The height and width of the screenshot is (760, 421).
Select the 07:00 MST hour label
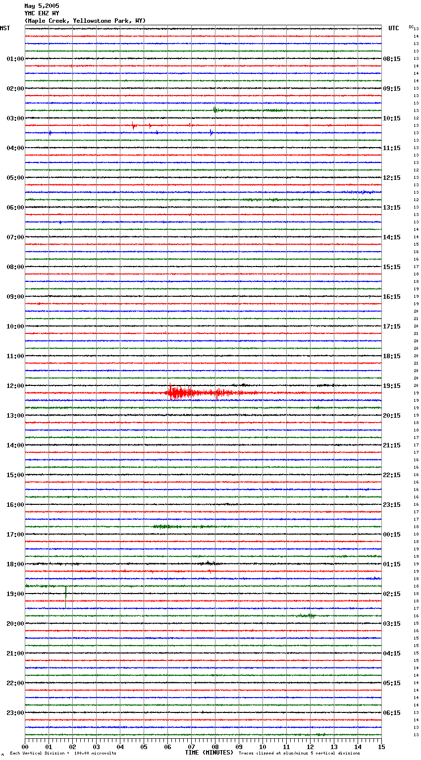[15, 237]
